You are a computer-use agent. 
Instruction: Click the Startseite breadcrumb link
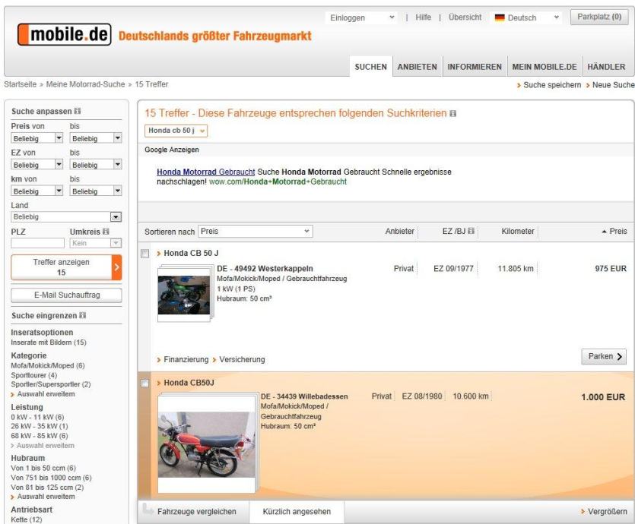click(x=21, y=84)
